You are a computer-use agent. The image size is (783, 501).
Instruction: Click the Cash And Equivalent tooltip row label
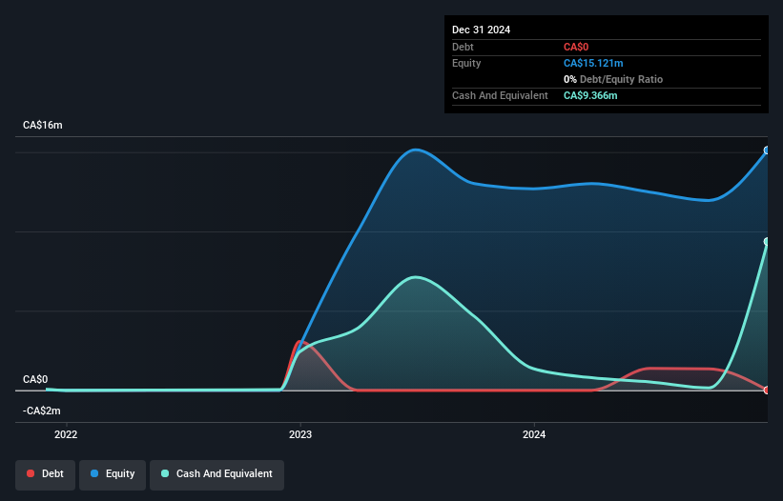pos(500,95)
